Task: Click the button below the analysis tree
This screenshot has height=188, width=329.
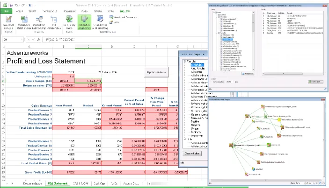Action: [x=248, y=74]
